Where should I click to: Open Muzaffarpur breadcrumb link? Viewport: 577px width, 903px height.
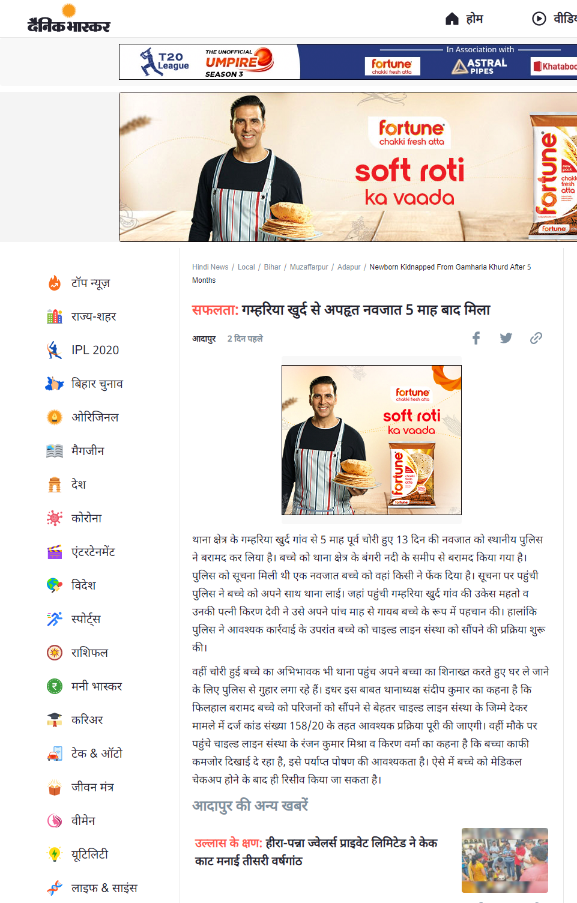point(309,267)
